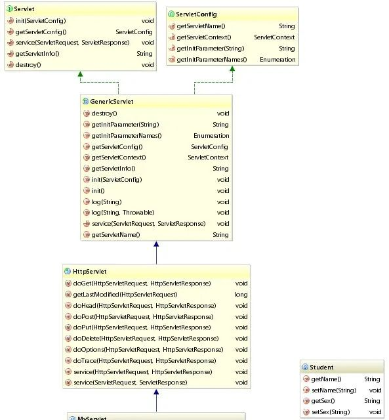This screenshot has height=420, width=389.
Task: Select the Servlet interface icon
Action: pos(10,9)
